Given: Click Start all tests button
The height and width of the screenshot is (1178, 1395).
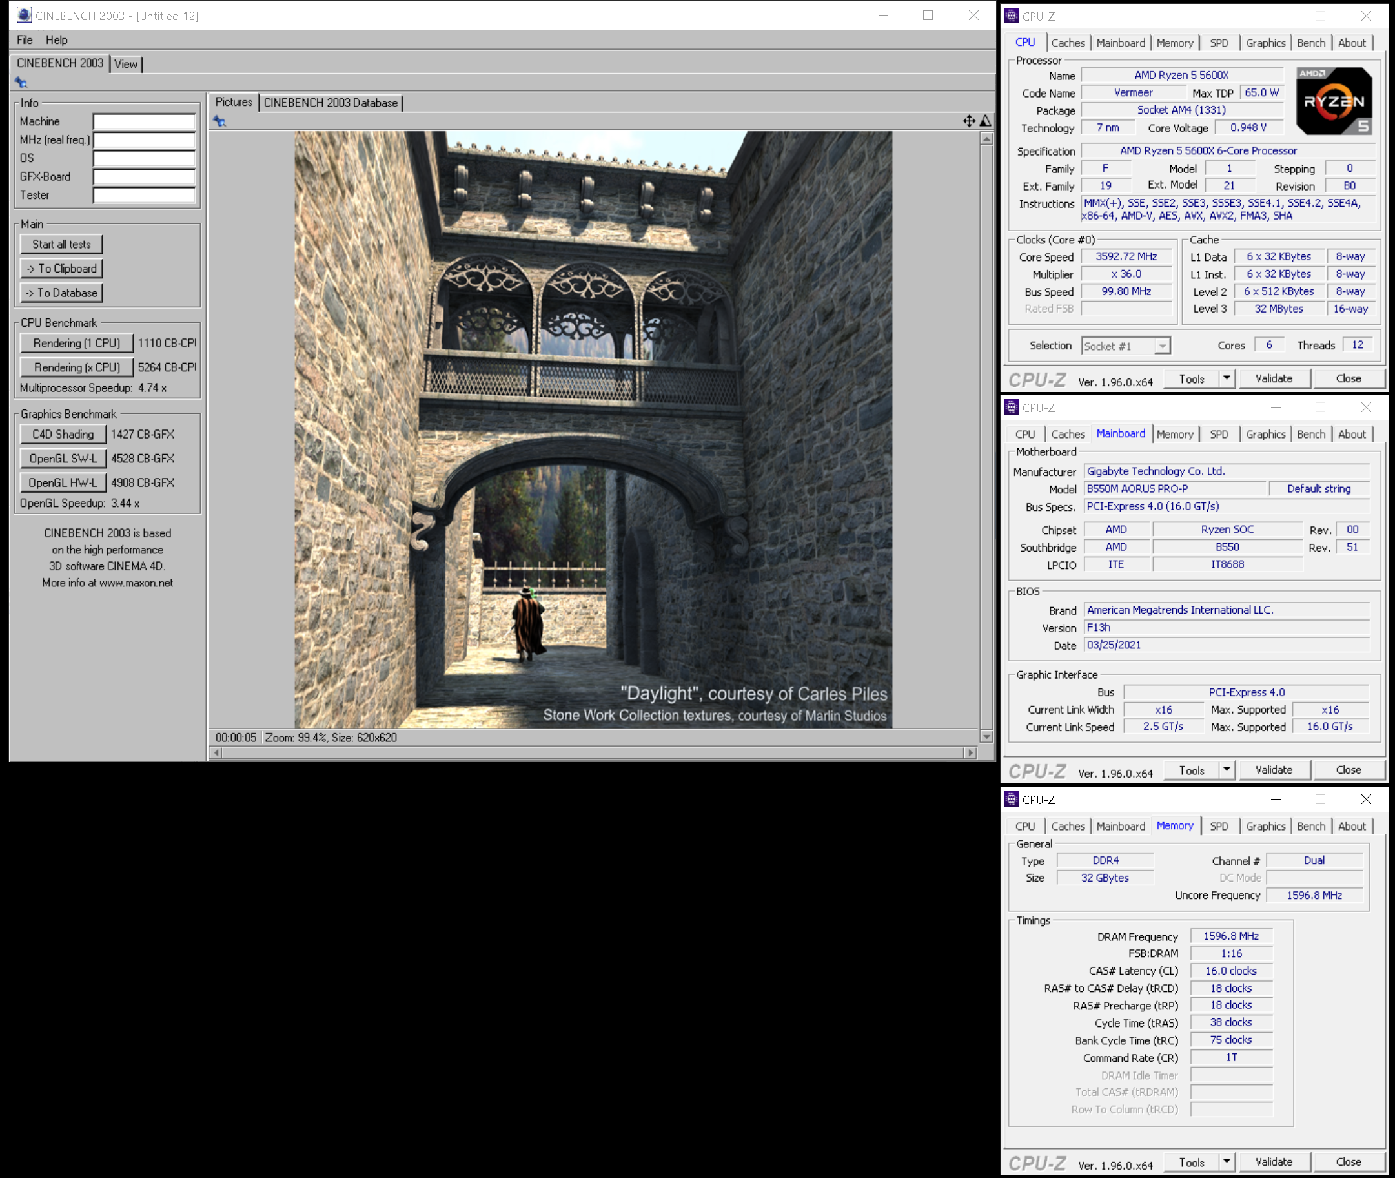Looking at the screenshot, I should pos(61,244).
